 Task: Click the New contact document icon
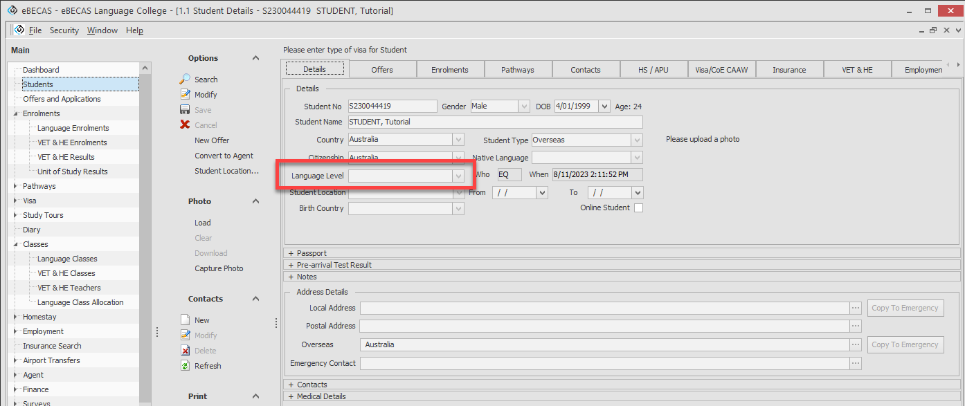[x=185, y=320]
